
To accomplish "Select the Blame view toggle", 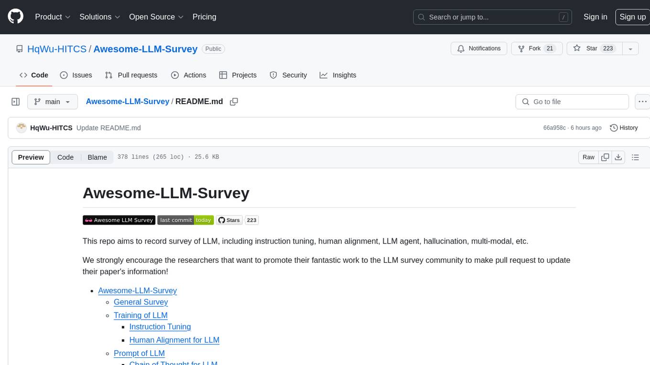I will (97, 157).
